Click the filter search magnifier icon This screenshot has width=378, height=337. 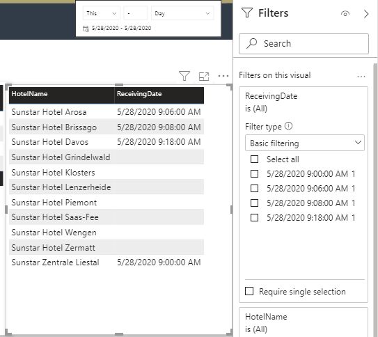coord(252,44)
